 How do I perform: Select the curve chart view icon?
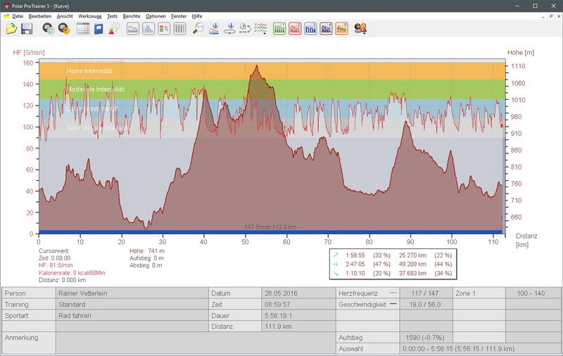[x=132, y=29]
